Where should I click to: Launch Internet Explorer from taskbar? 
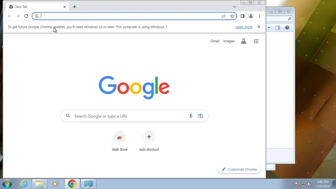(x=24, y=184)
